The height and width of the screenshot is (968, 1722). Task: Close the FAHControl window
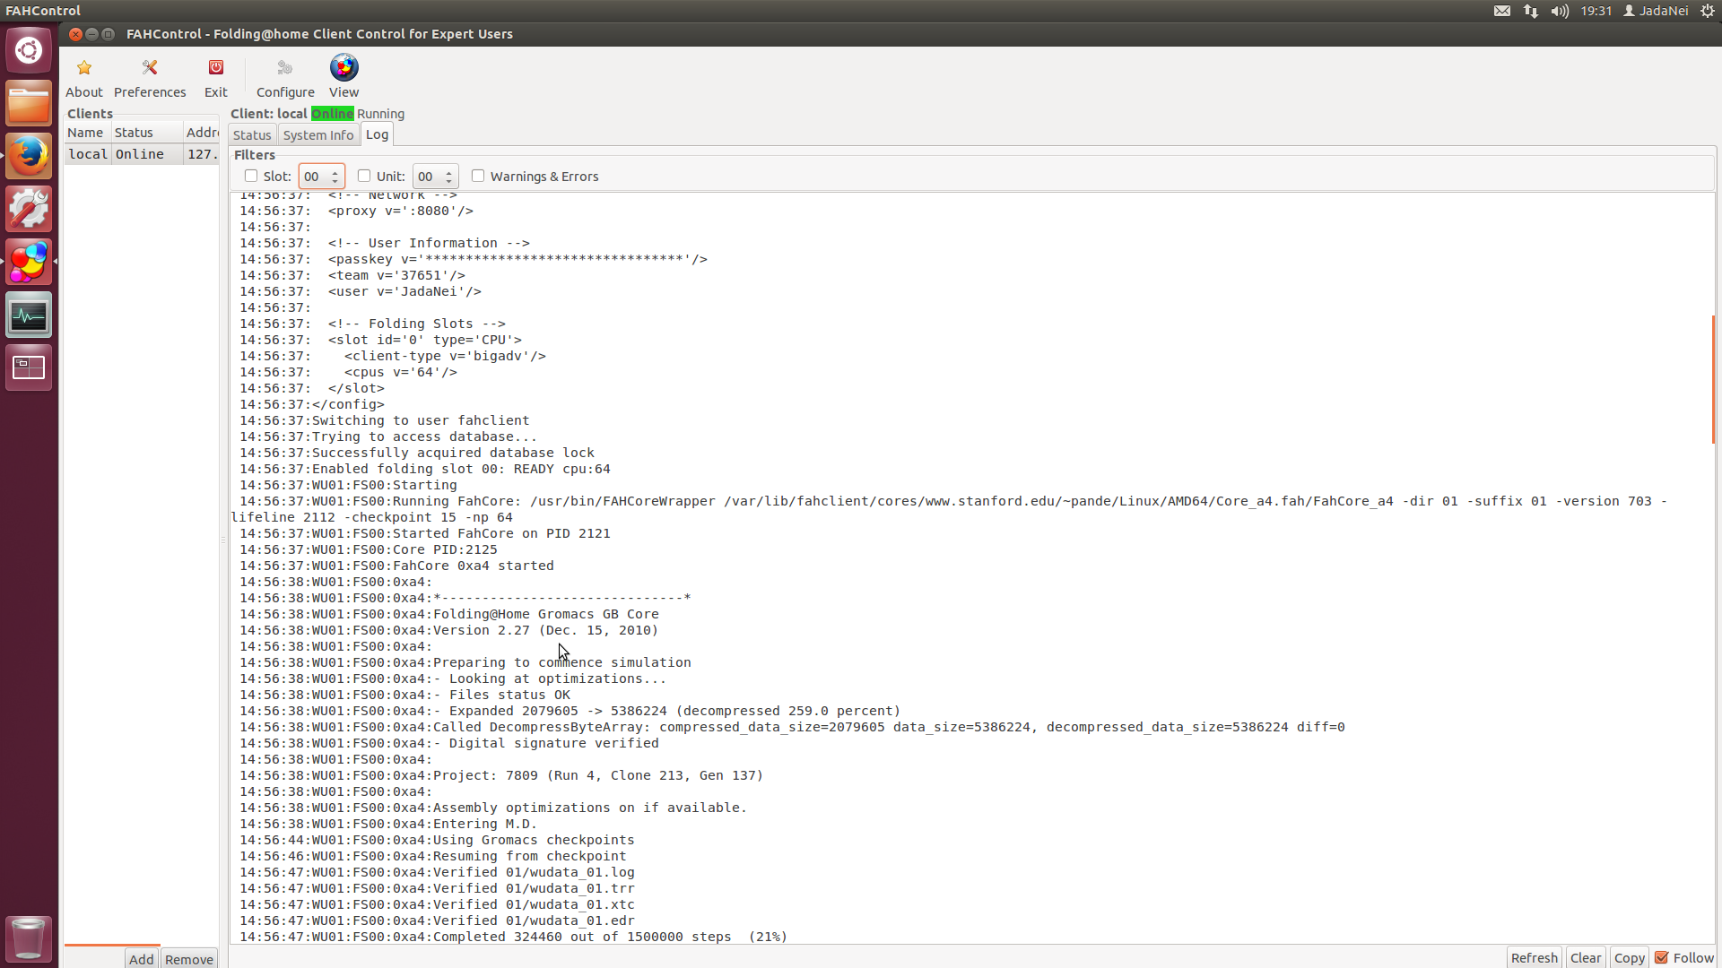click(x=76, y=34)
